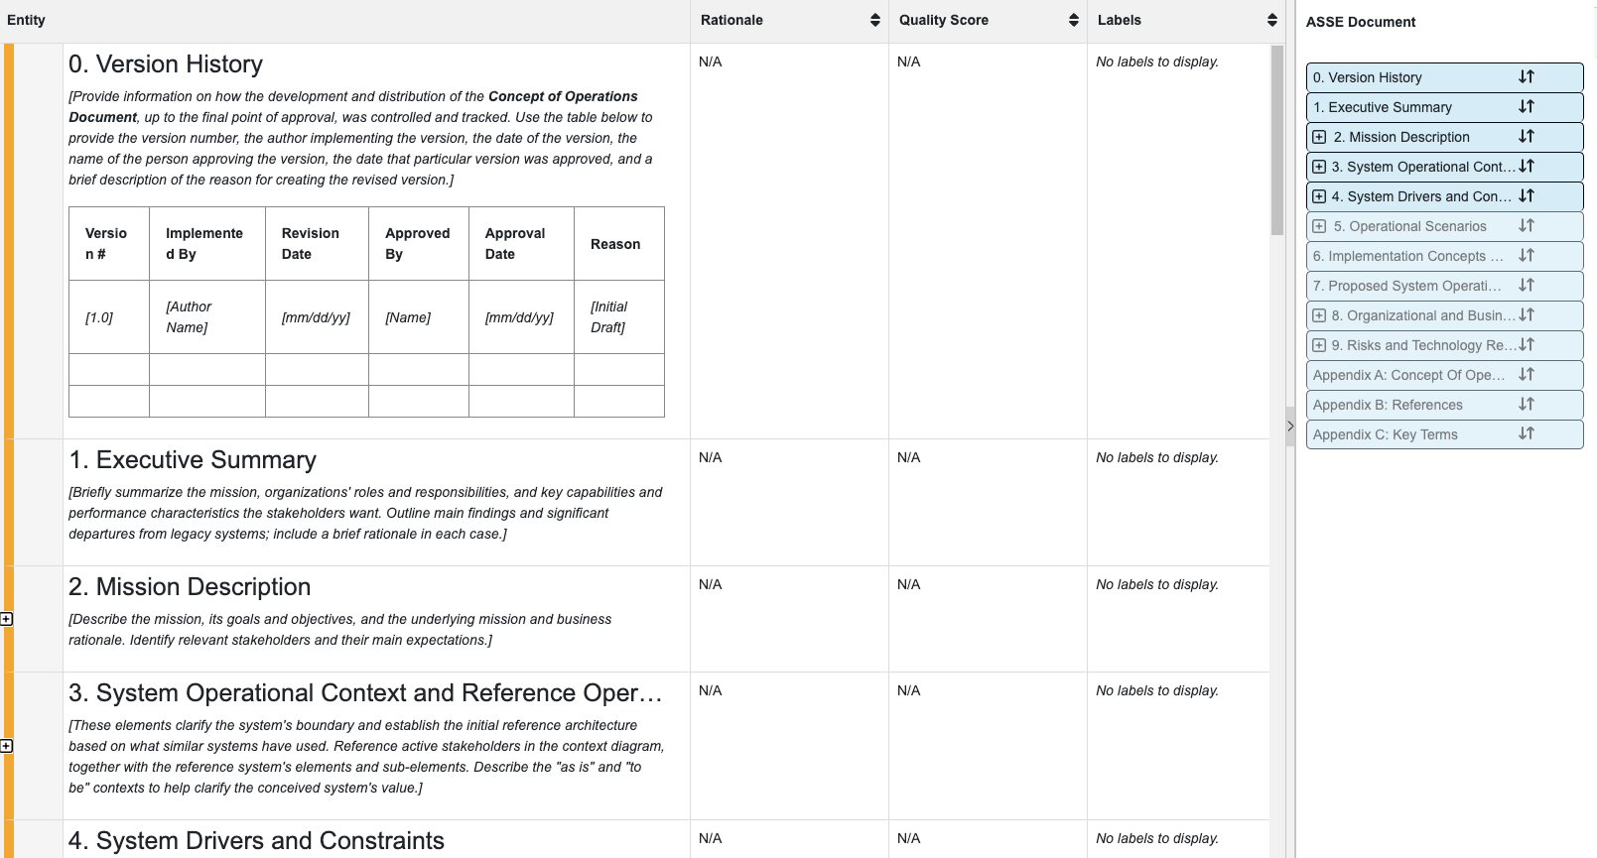The height and width of the screenshot is (858, 1597).
Task: Collapse the ASSE Document side panel
Action: point(1289,427)
